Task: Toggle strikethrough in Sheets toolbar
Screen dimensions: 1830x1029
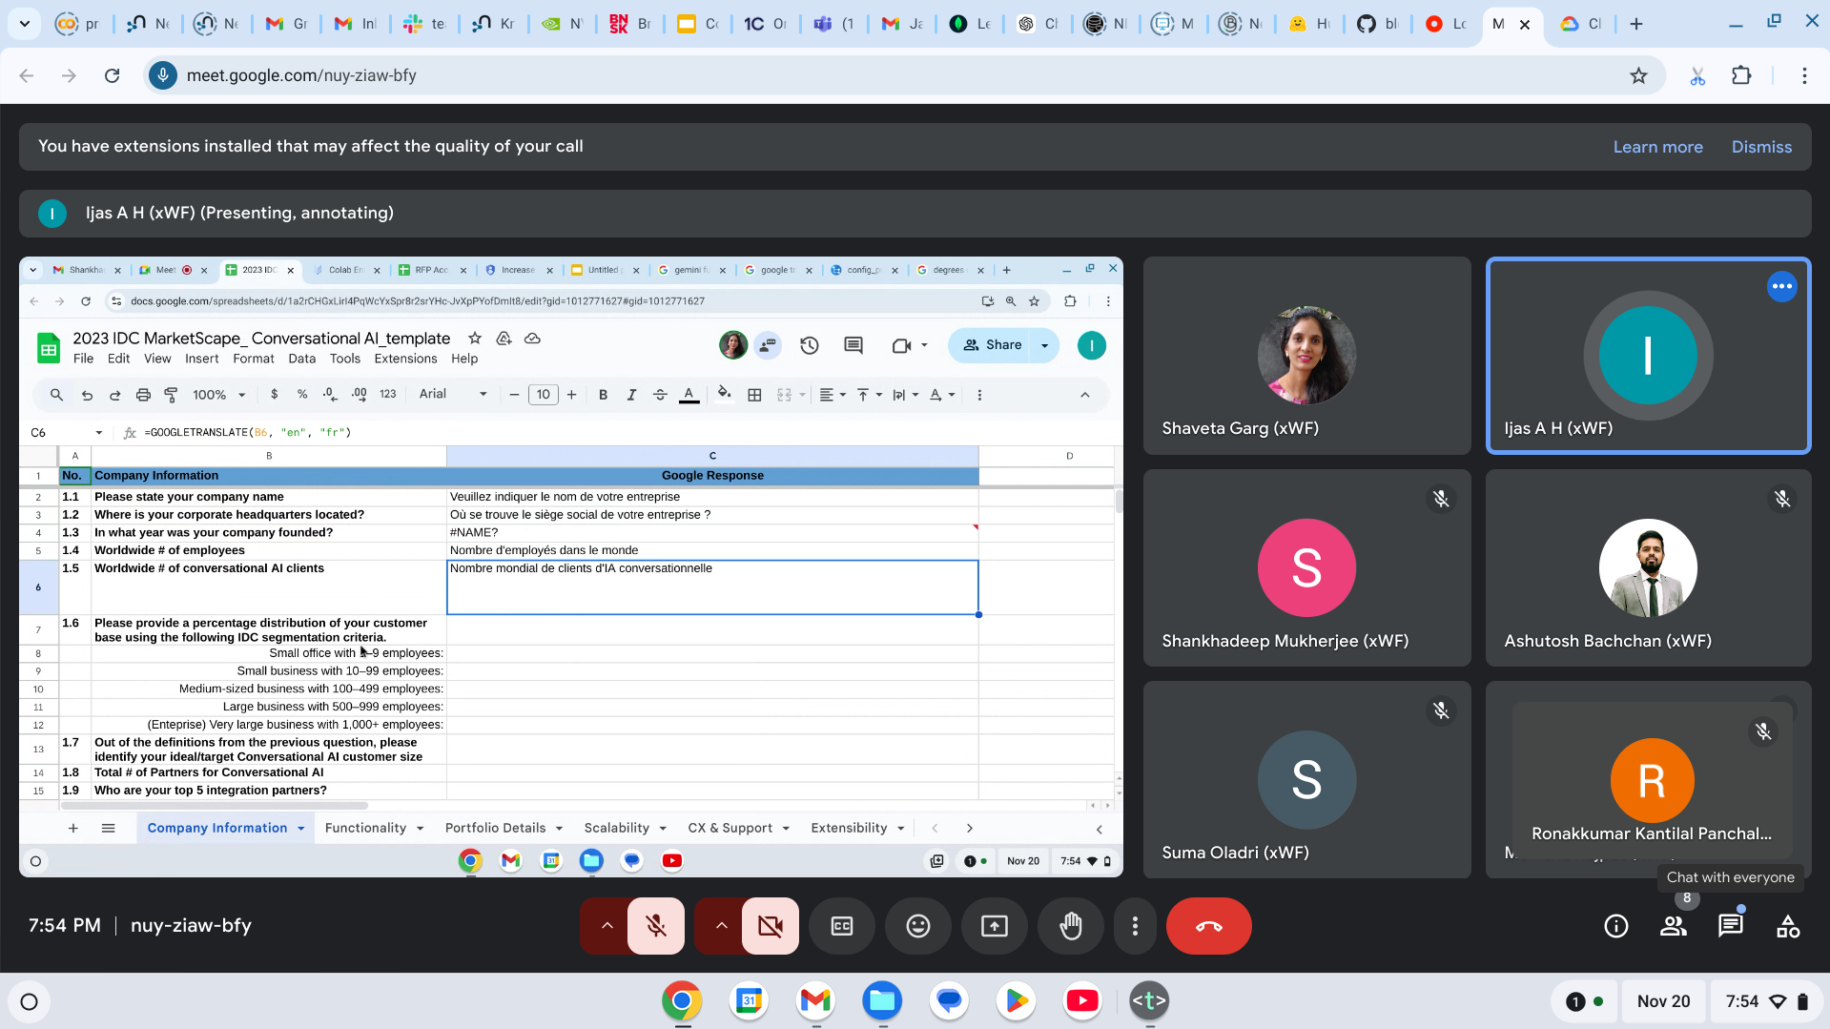Action: 660,395
